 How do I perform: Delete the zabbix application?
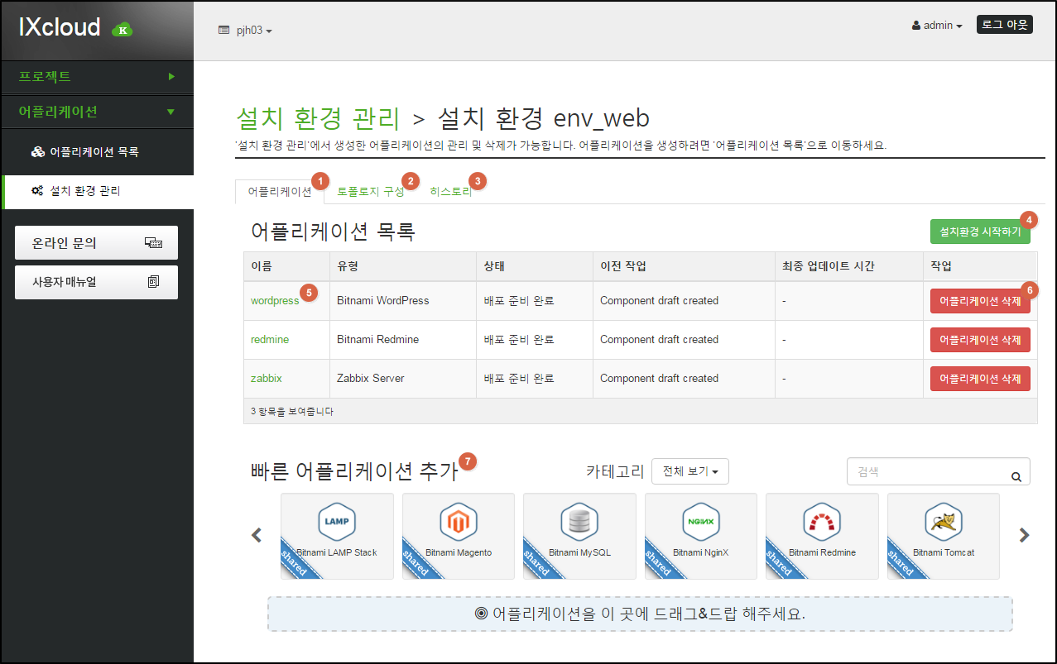click(980, 379)
